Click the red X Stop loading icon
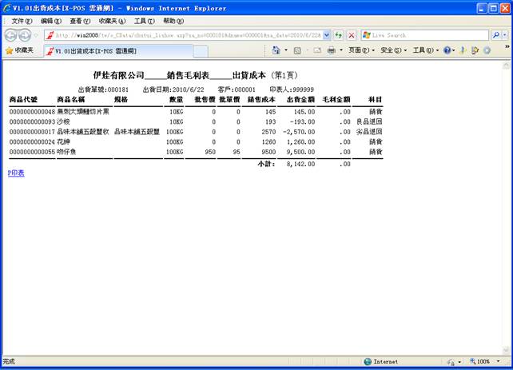This screenshot has height=370, width=513. (x=351, y=35)
